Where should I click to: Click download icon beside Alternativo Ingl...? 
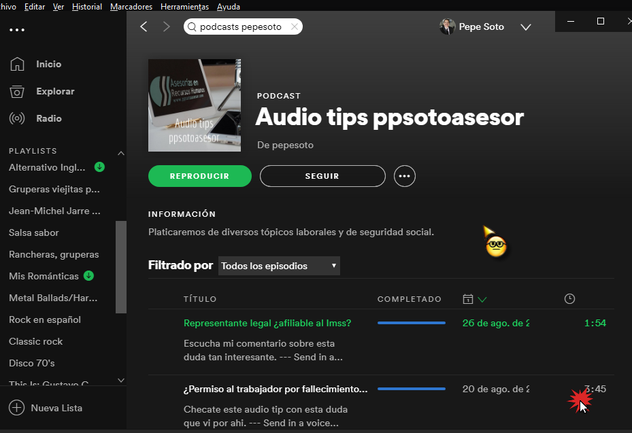tap(99, 167)
